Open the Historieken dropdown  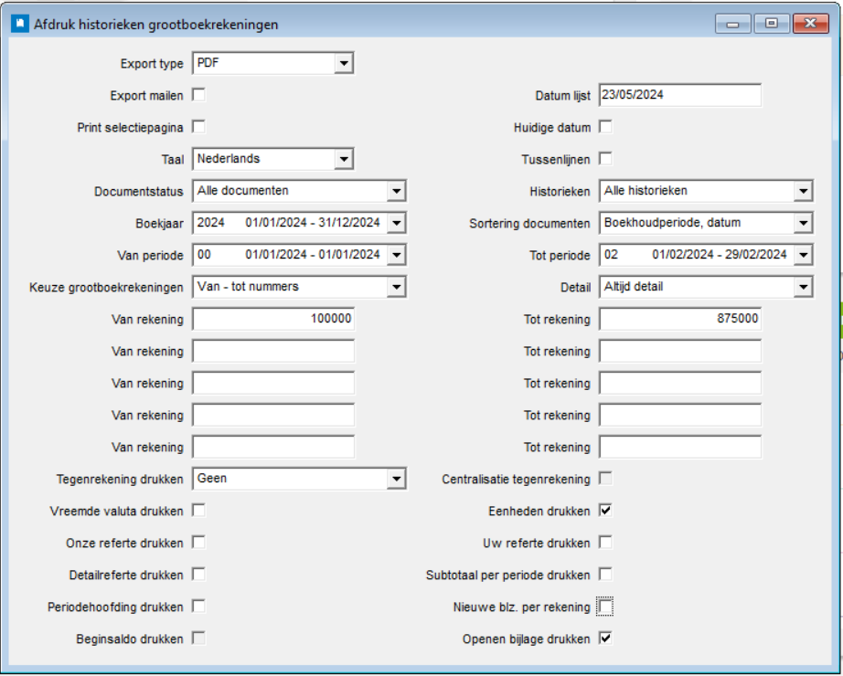coord(803,191)
